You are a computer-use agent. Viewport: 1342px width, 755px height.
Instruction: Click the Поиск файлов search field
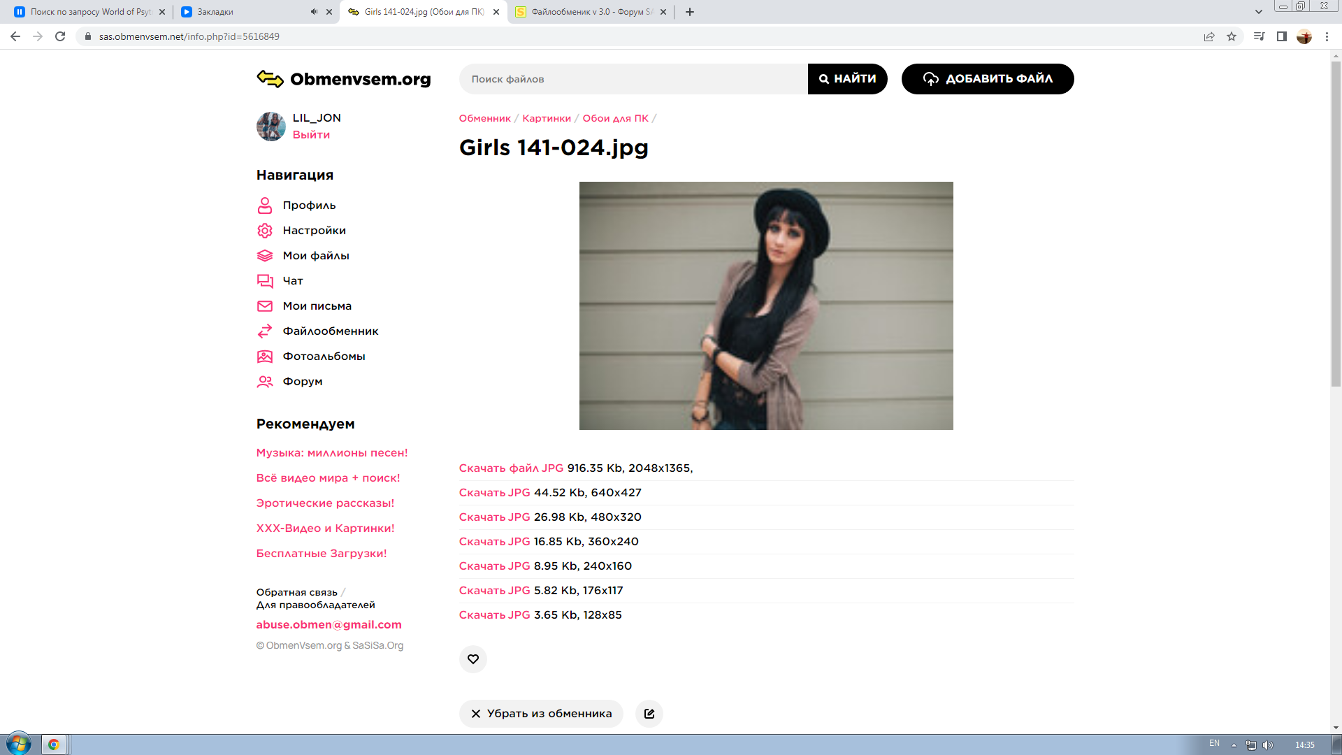(x=633, y=79)
